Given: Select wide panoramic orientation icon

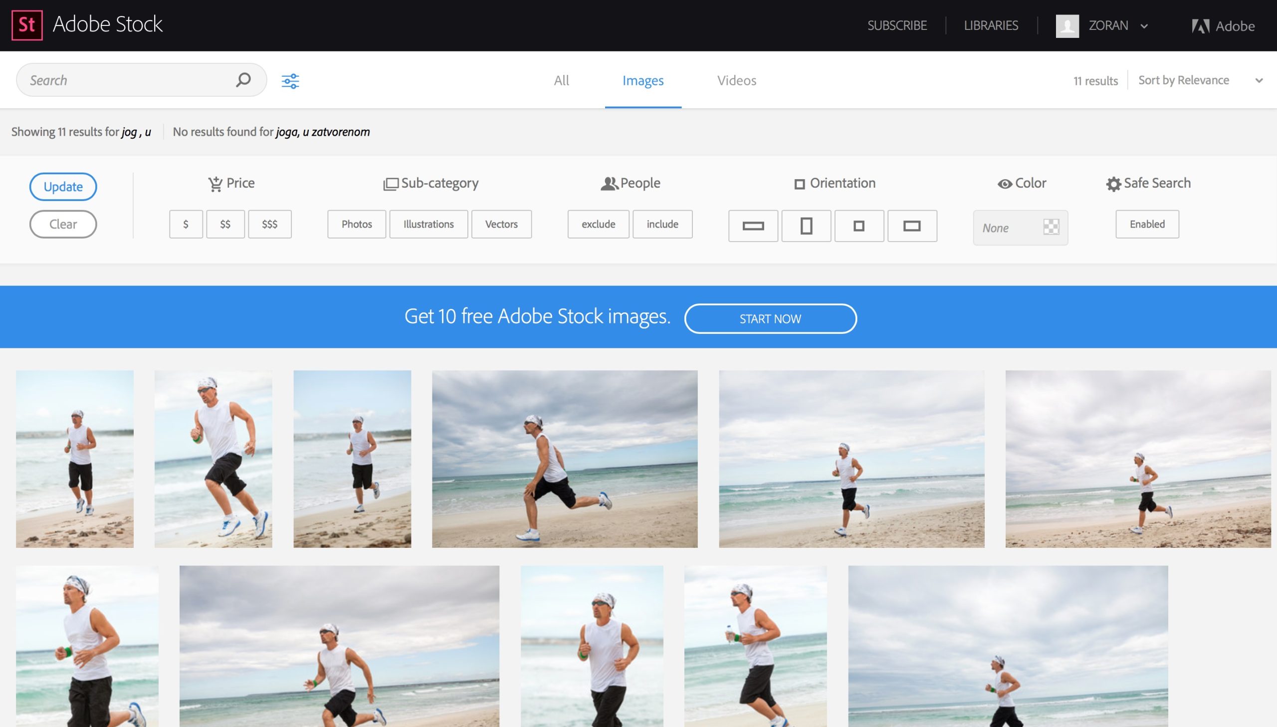Looking at the screenshot, I should click(753, 226).
